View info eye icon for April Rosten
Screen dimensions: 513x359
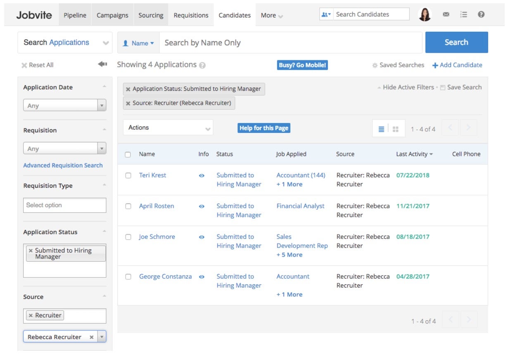(202, 206)
